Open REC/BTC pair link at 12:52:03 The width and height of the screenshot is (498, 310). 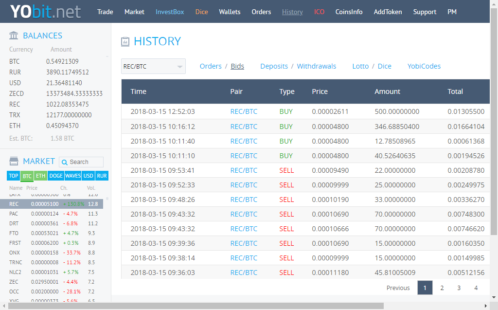(244, 111)
